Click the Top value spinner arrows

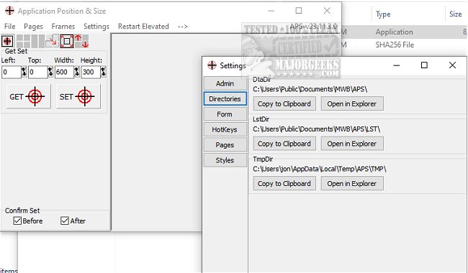click(50, 72)
